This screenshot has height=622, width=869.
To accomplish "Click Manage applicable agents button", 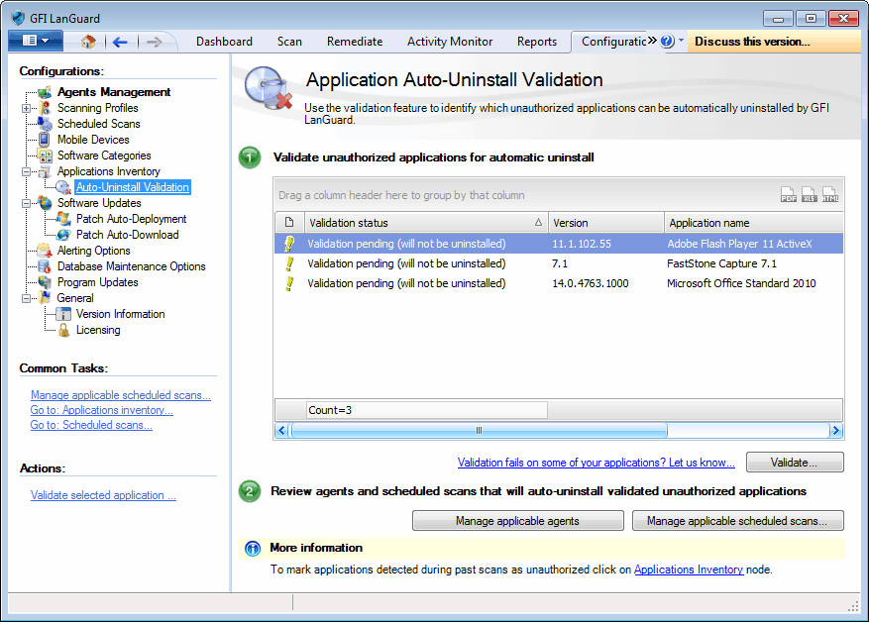I will coord(517,521).
